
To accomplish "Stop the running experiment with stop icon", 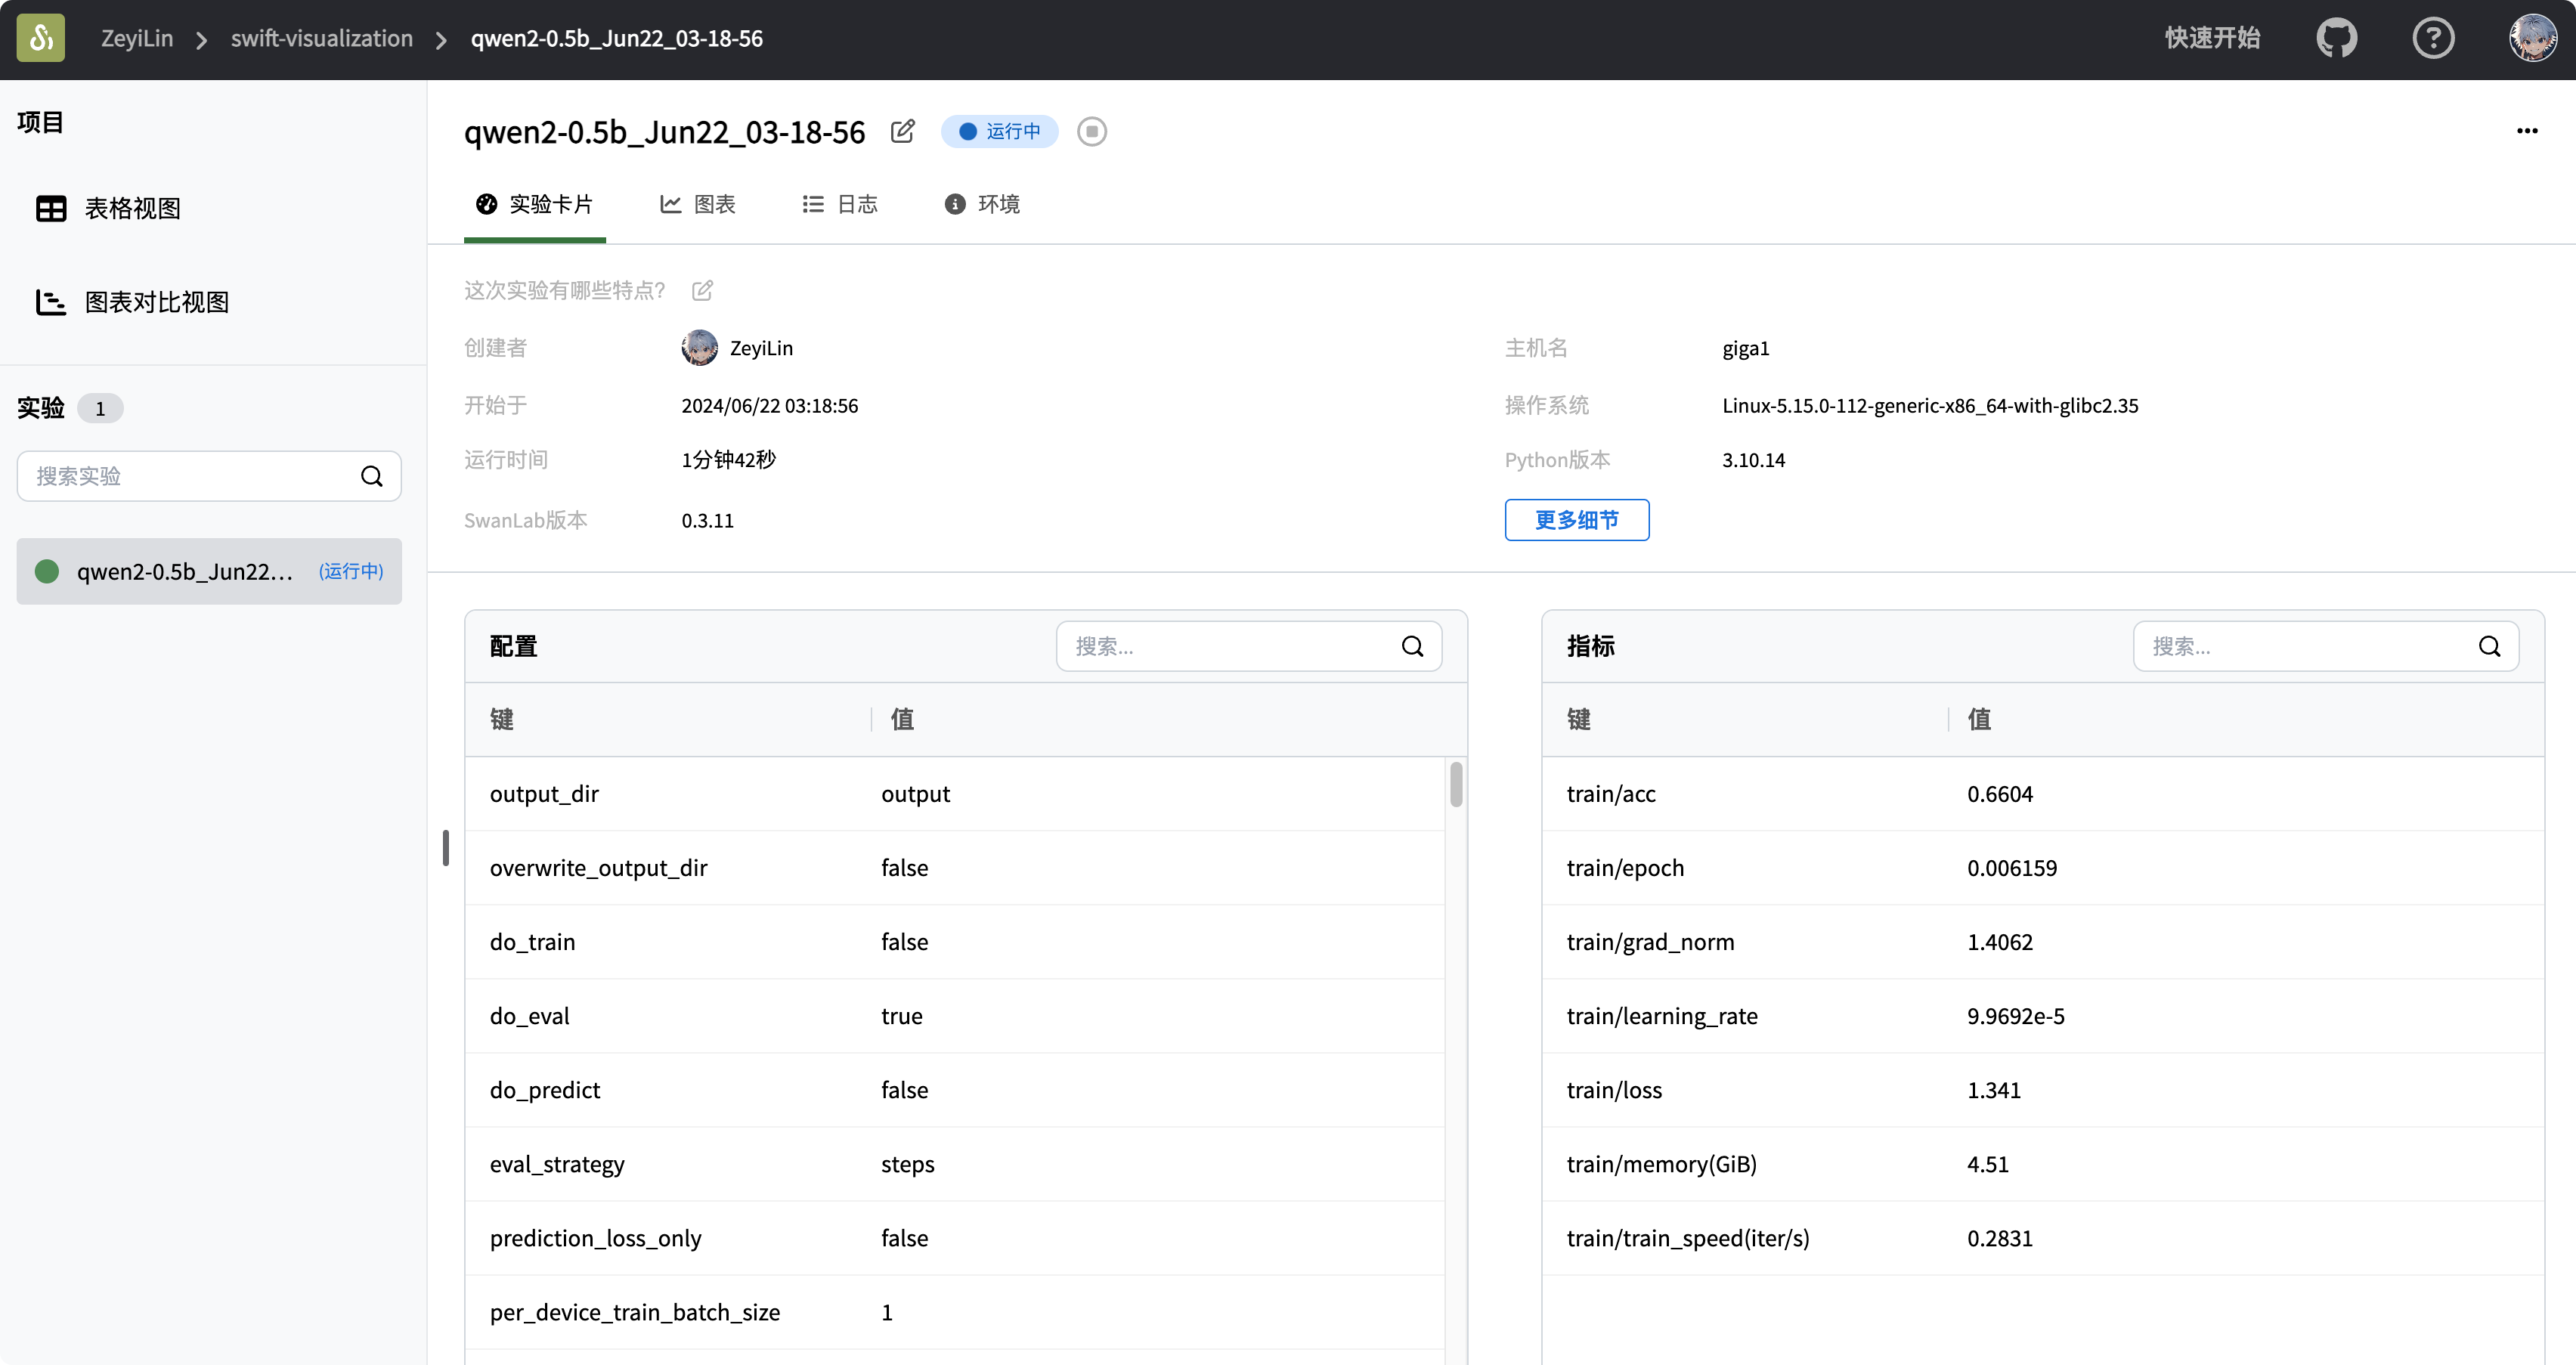I will 1091,131.
